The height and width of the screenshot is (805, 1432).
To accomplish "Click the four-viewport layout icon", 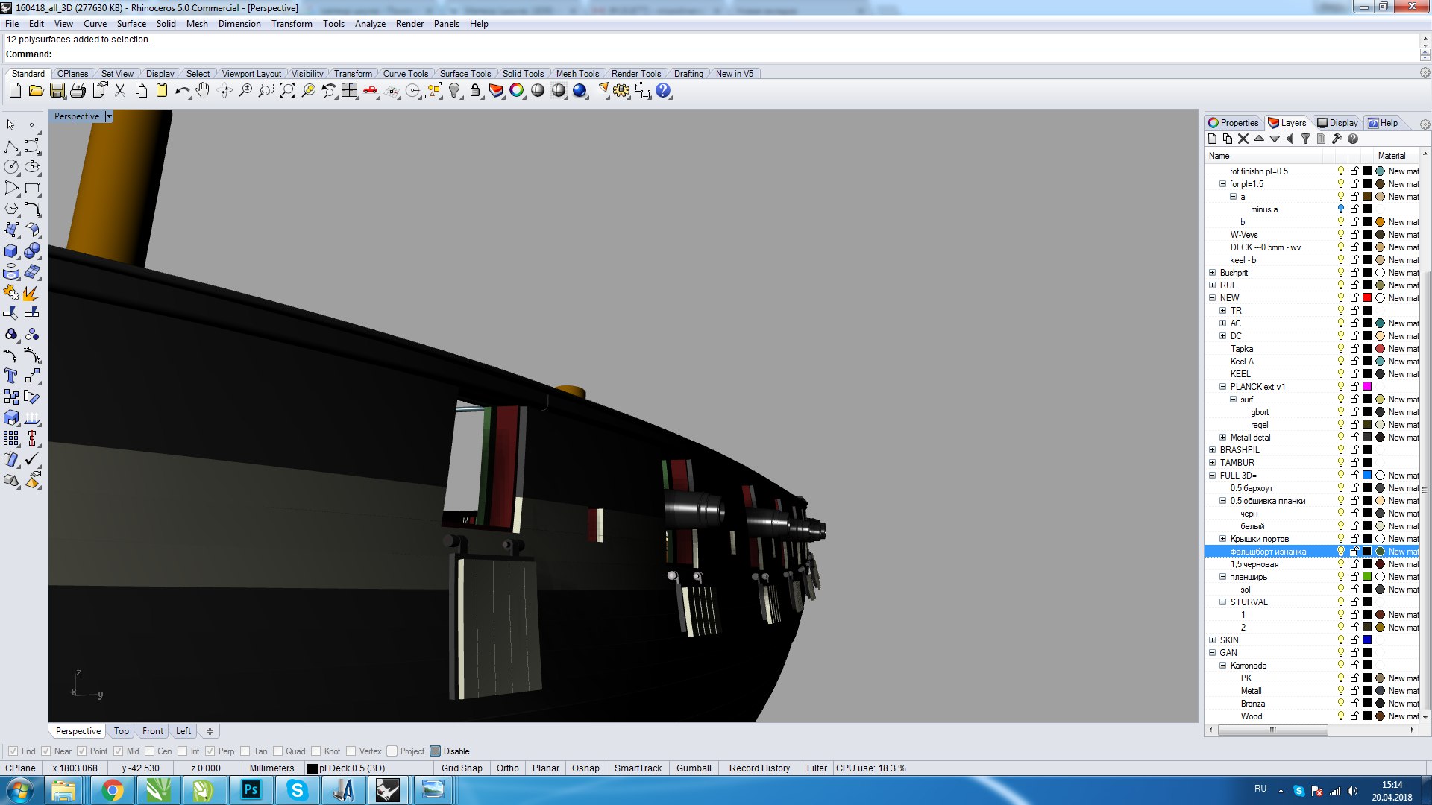I will (x=350, y=91).
